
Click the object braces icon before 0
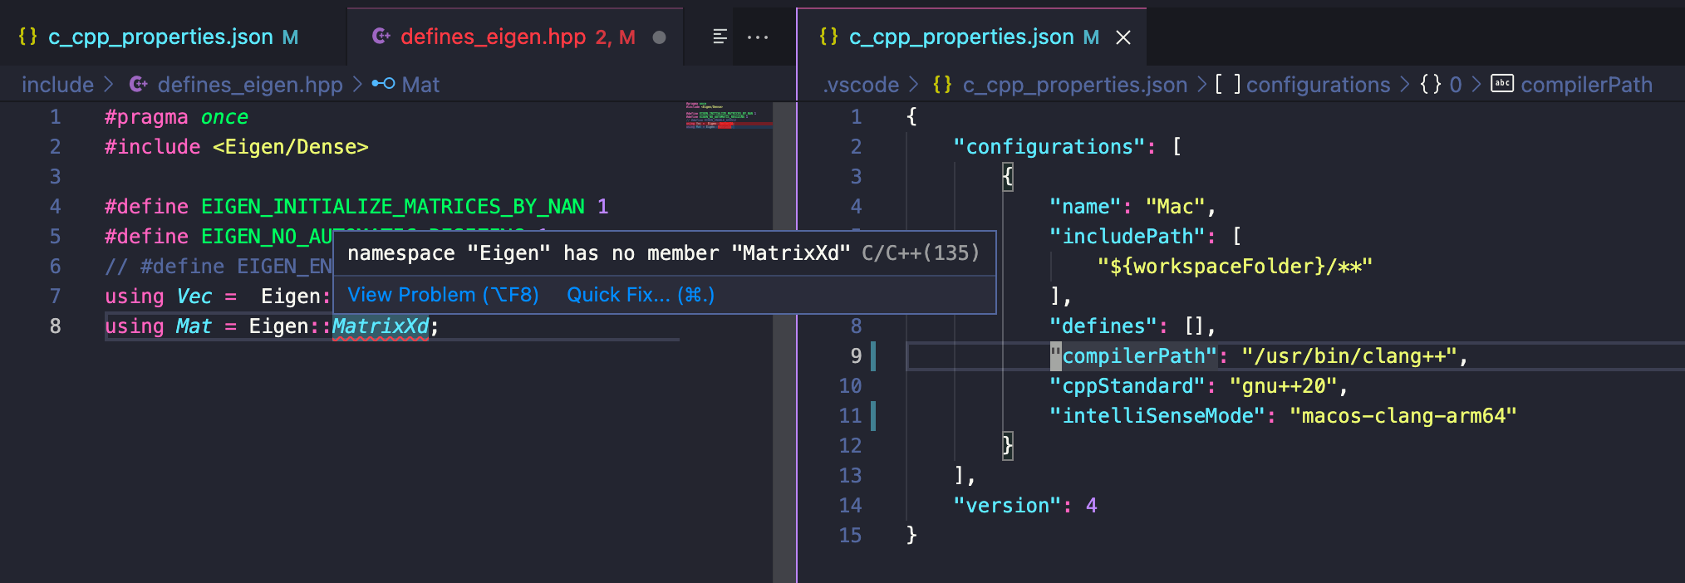pyautogui.click(x=1431, y=84)
